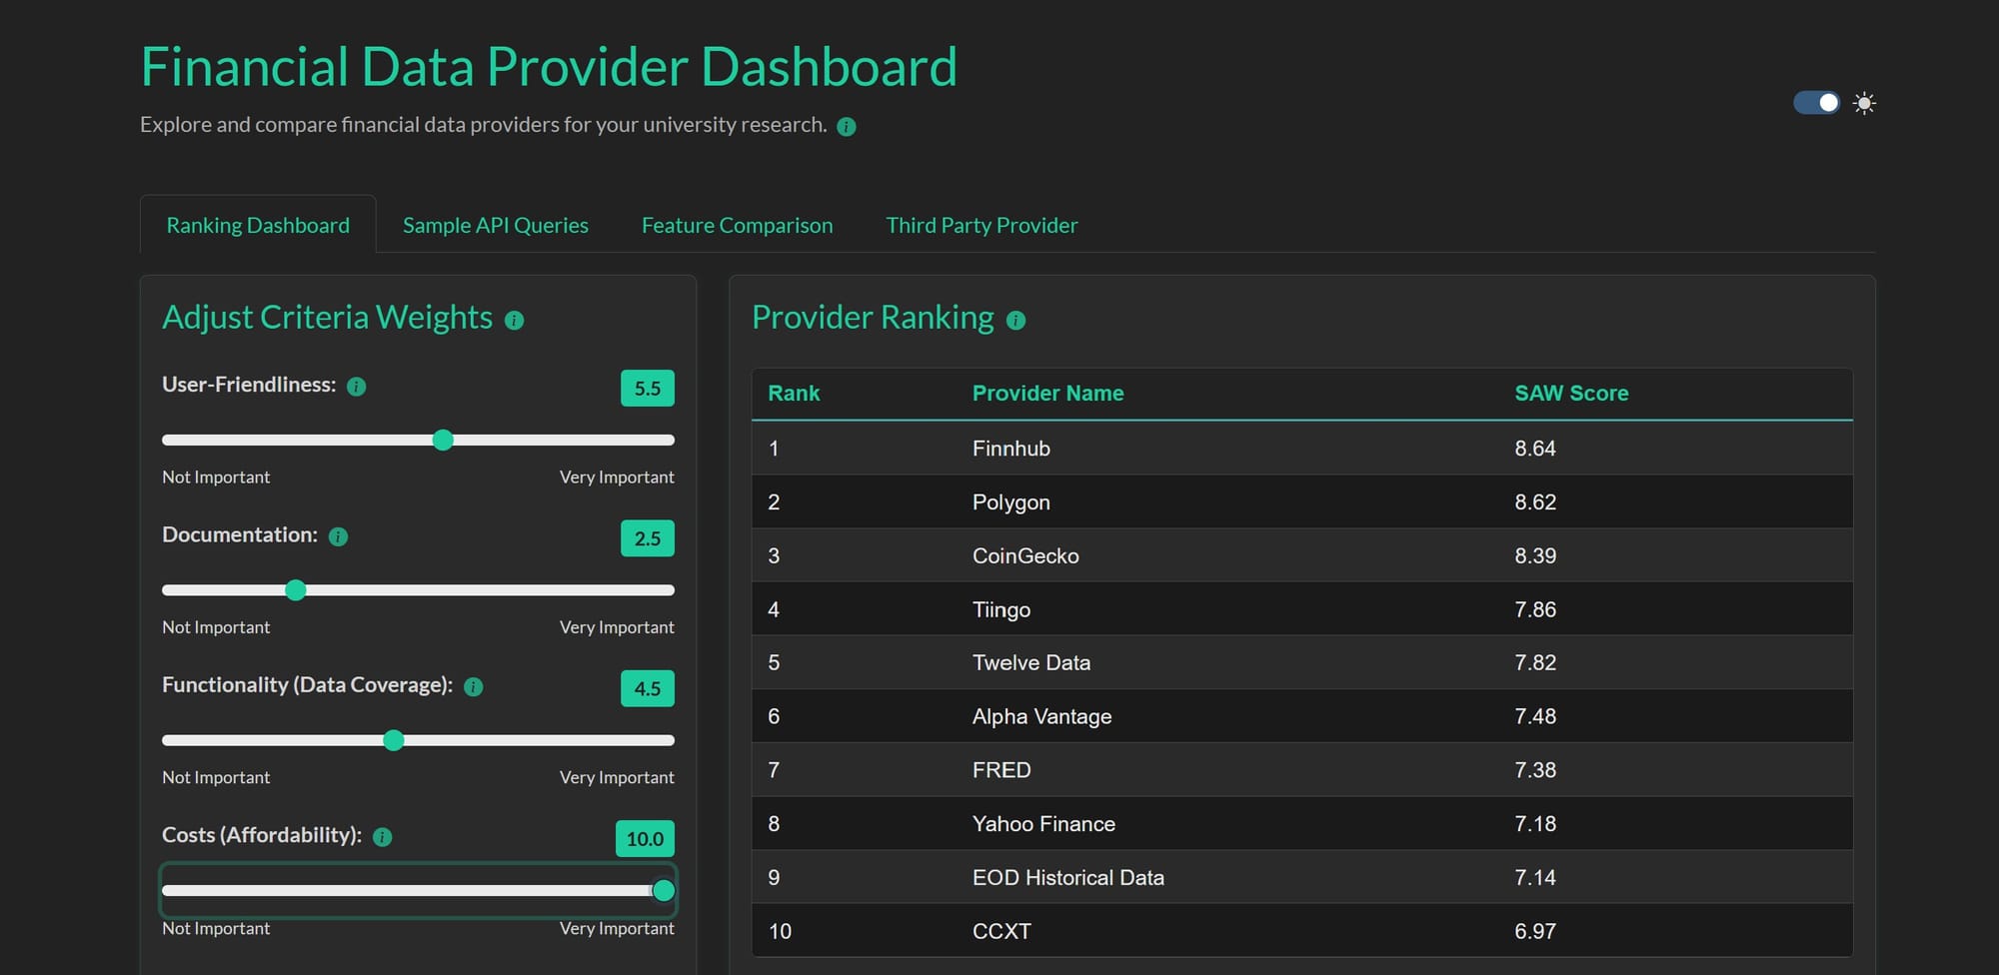Switch to the Sample API Queries tab

[x=495, y=225]
